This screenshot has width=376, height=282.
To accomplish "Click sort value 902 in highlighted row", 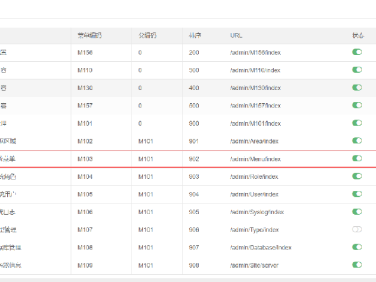I will 194,159.
